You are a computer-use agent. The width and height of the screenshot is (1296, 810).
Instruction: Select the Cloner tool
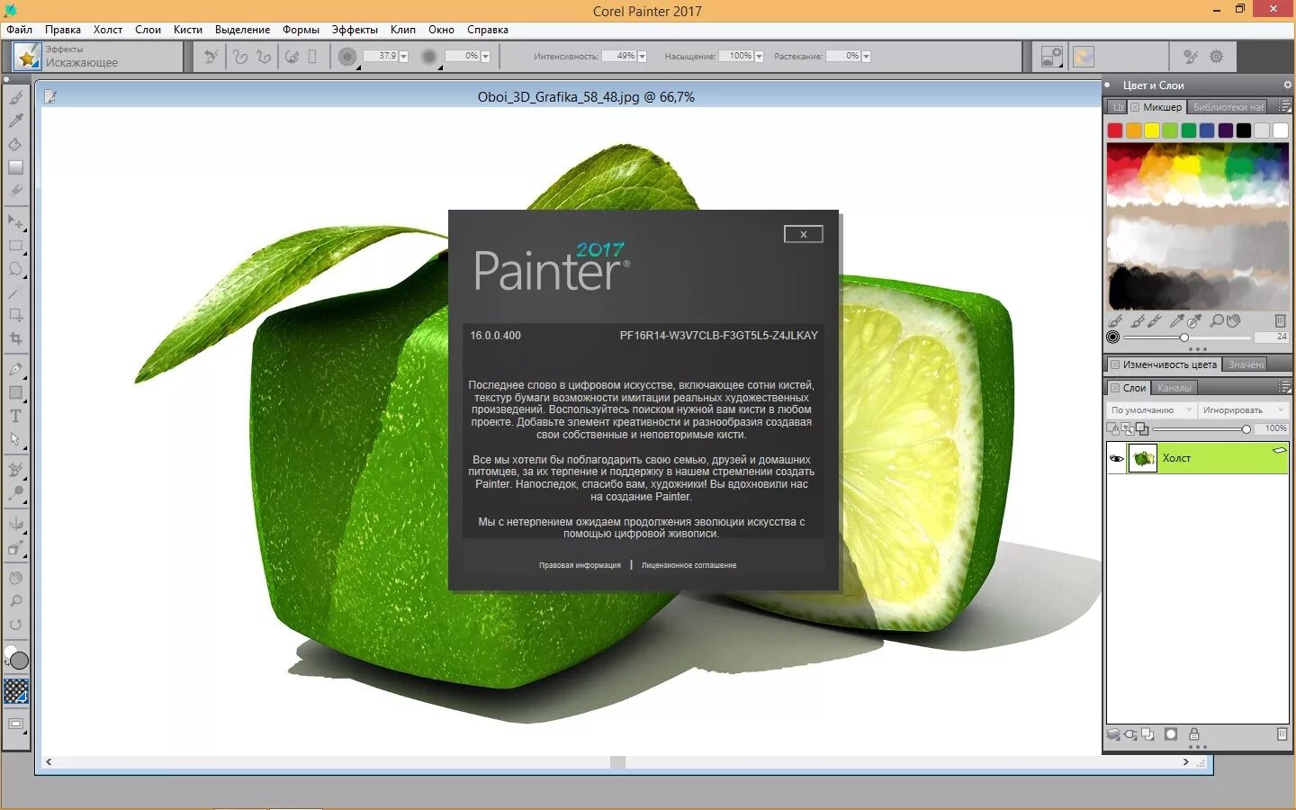point(15,470)
